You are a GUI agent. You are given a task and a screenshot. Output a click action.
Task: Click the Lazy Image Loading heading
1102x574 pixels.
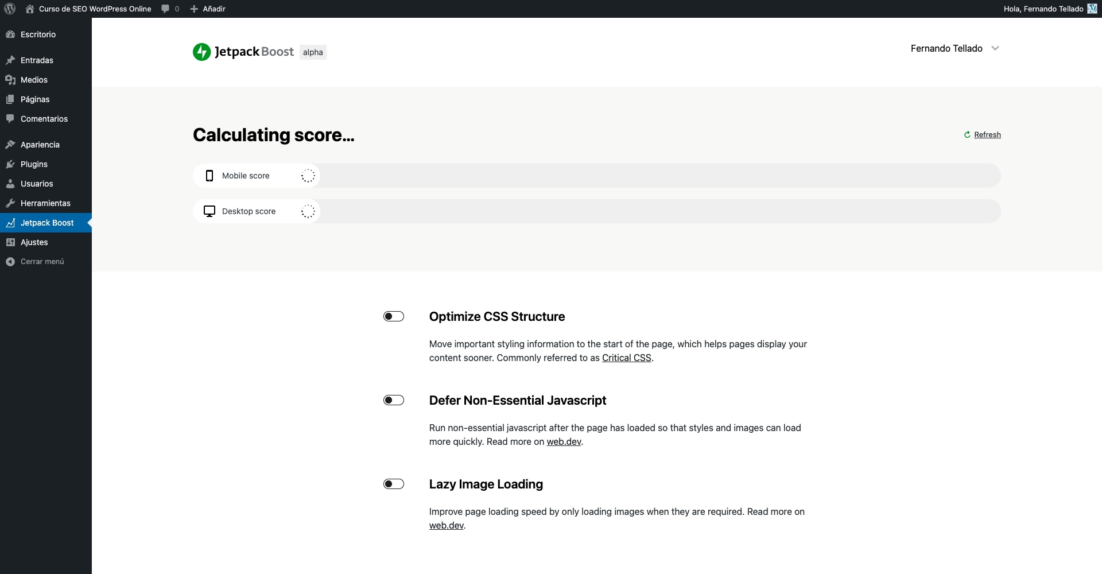486,484
